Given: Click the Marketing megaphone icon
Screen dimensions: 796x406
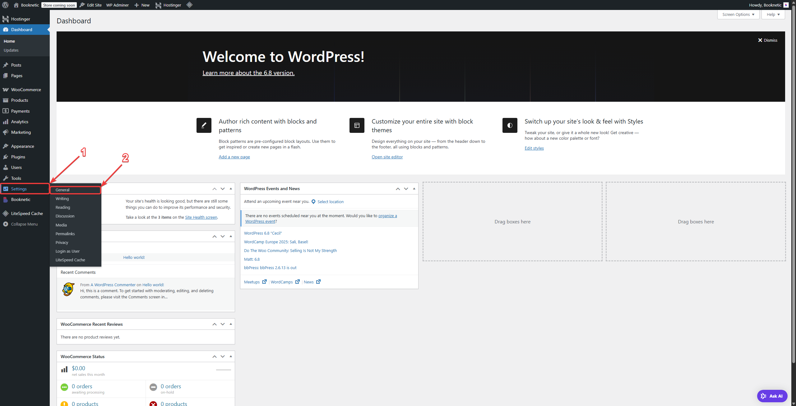Looking at the screenshot, I should click(6, 132).
